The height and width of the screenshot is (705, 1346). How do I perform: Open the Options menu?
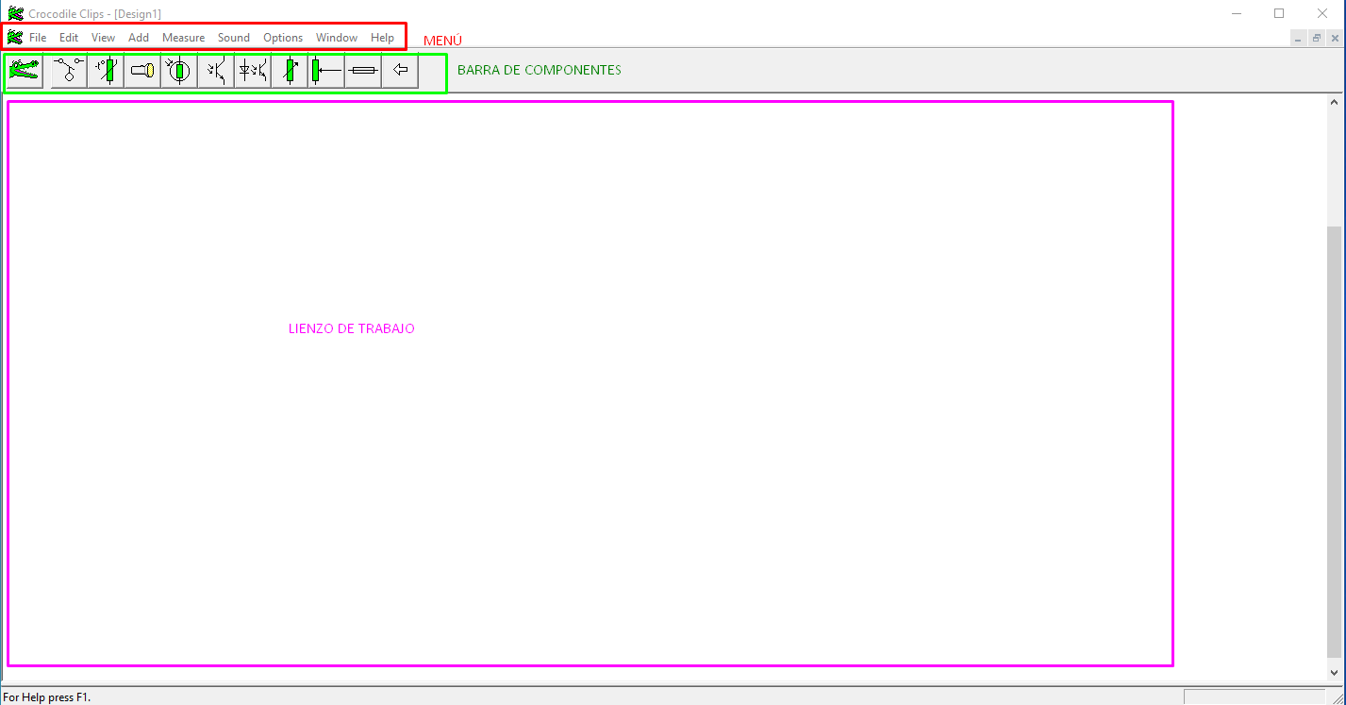tap(283, 38)
